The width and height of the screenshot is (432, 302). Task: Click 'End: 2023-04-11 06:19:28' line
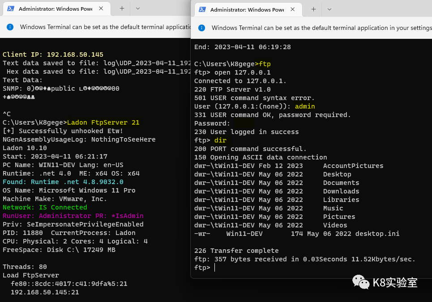(x=243, y=47)
